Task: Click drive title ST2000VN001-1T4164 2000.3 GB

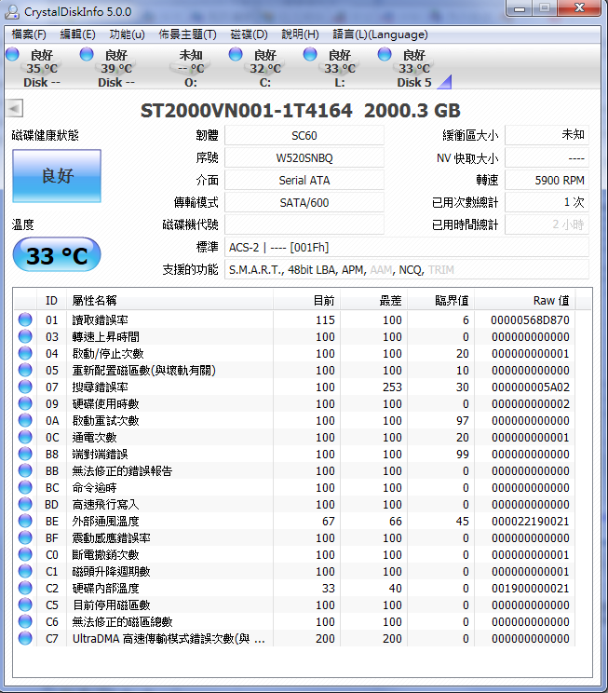Action: coord(301,111)
